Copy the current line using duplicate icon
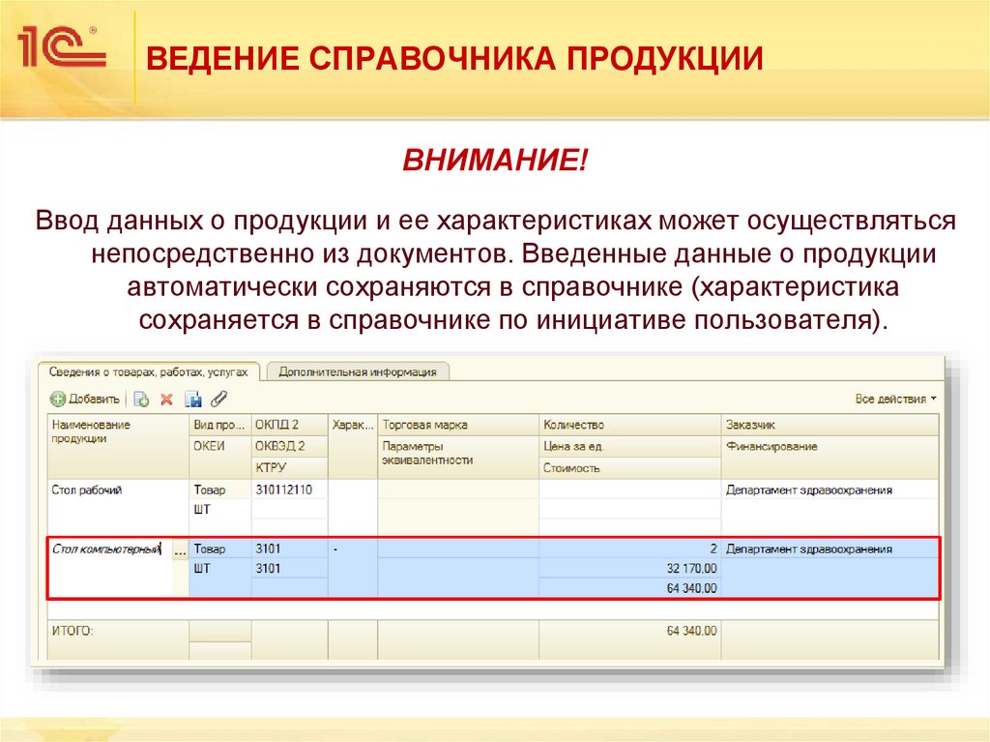This screenshot has width=990, height=742. pos(140,399)
